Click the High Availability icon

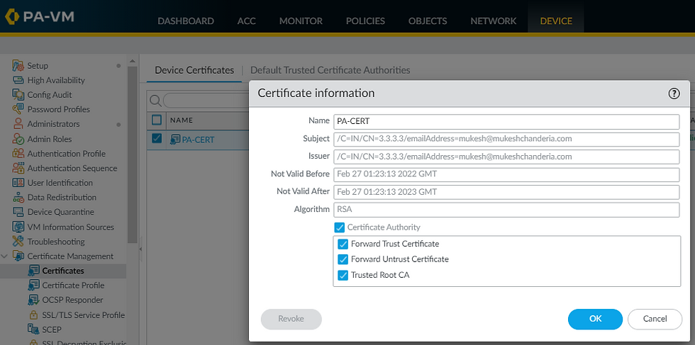(18, 80)
